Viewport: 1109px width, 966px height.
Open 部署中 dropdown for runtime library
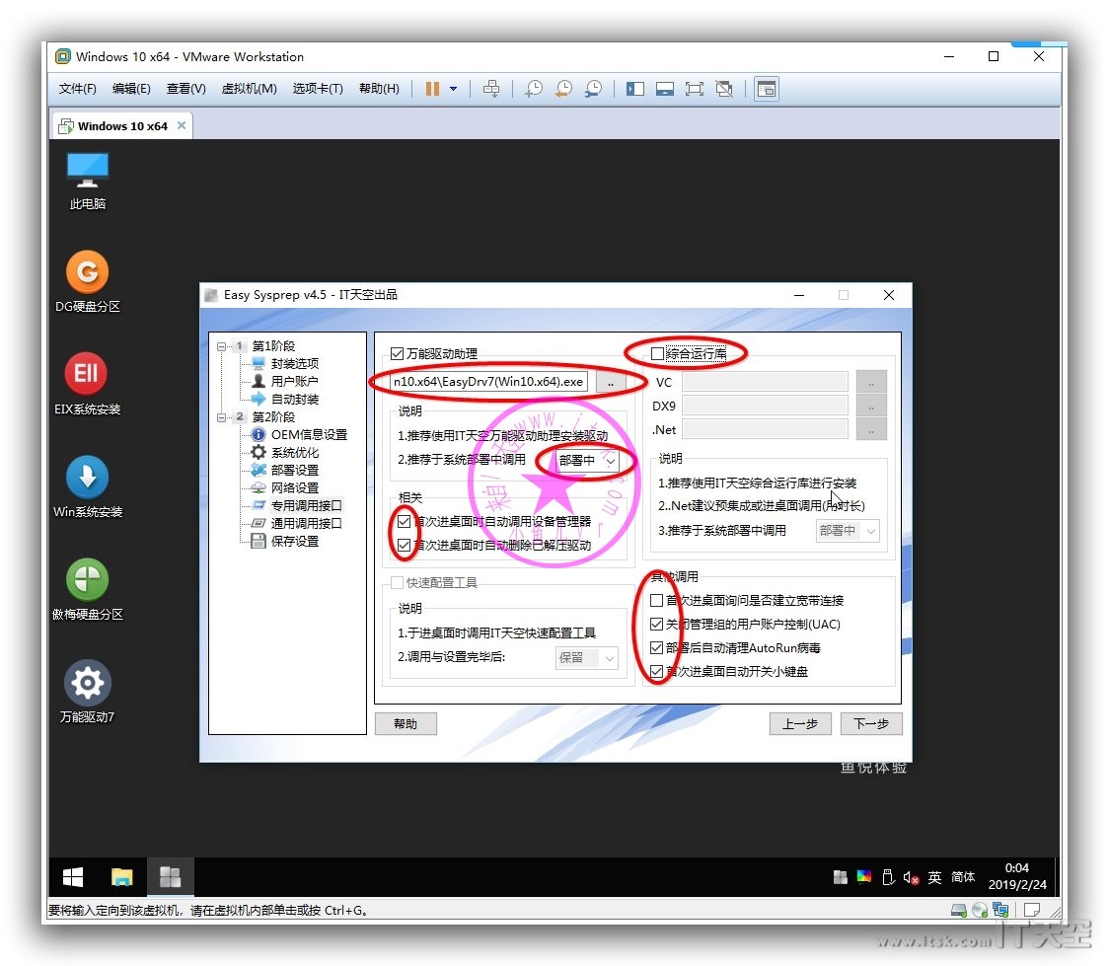tap(848, 531)
